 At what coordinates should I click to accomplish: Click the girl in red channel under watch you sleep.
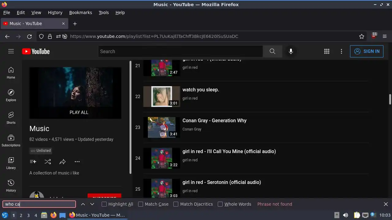point(190,98)
